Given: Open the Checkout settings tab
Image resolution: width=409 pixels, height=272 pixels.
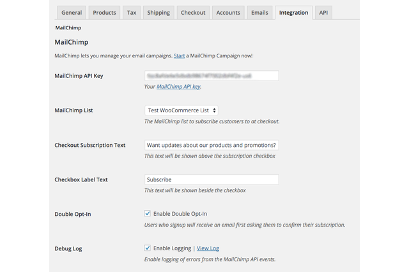Looking at the screenshot, I should tap(193, 13).
